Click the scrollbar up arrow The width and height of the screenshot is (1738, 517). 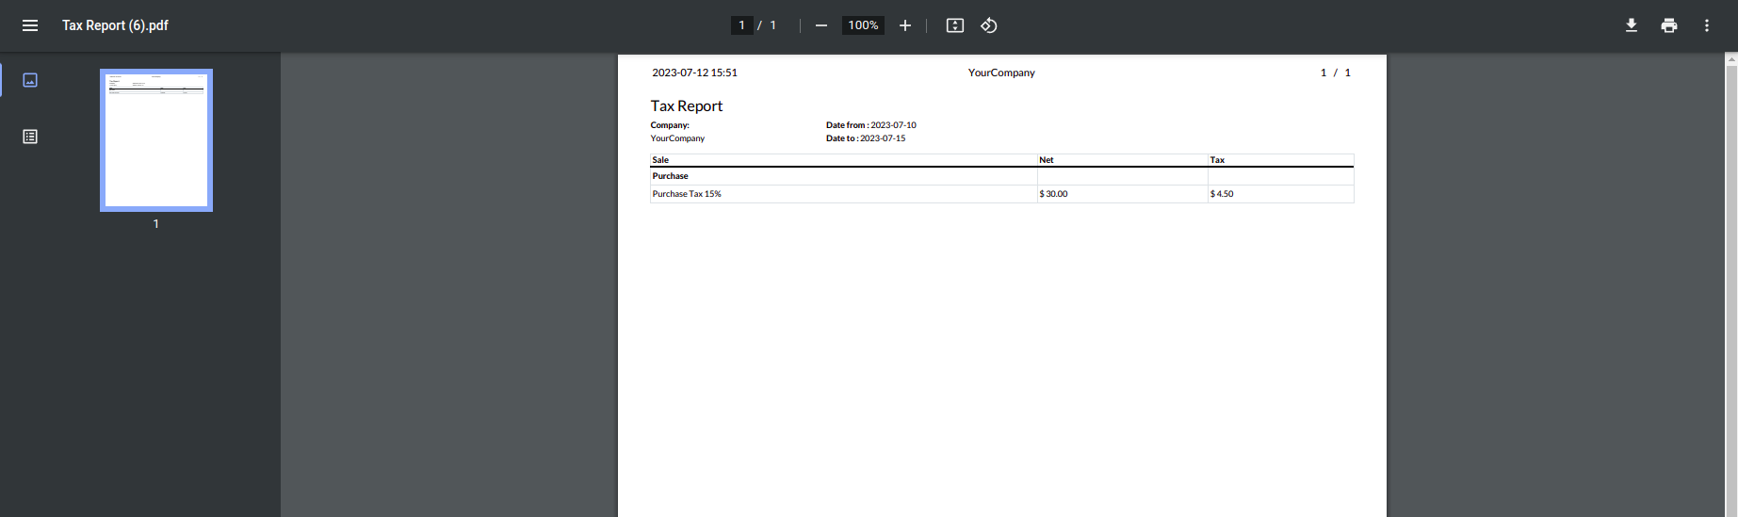point(1731,59)
